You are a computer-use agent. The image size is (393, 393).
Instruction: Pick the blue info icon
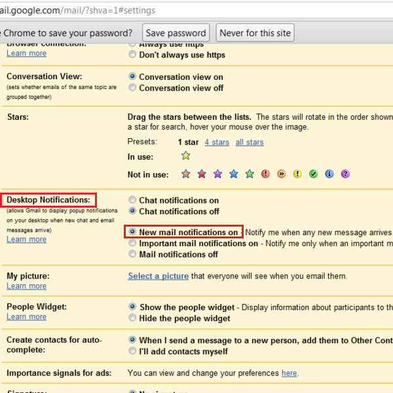click(329, 174)
